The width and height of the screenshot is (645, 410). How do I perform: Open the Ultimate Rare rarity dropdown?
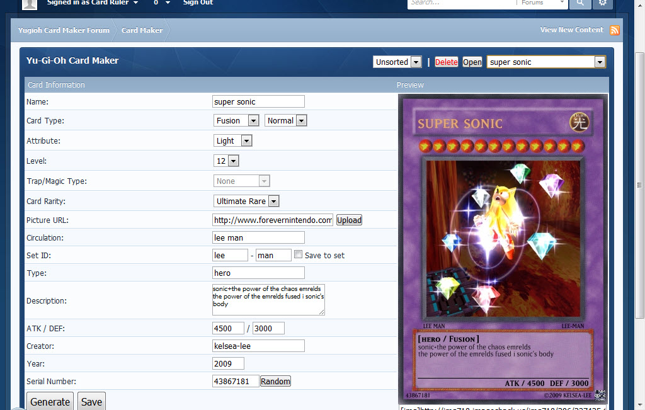pyautogui.click(x=246, y=201)
